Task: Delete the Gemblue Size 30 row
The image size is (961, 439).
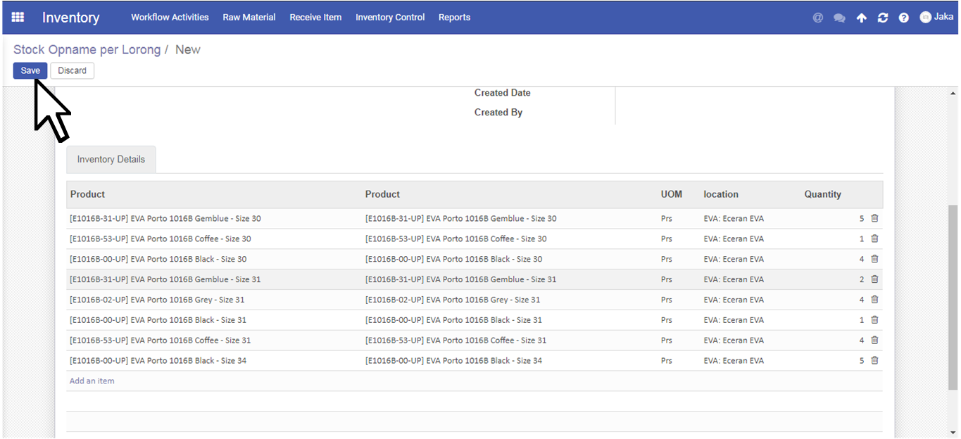Action: [x=874, y=219]
